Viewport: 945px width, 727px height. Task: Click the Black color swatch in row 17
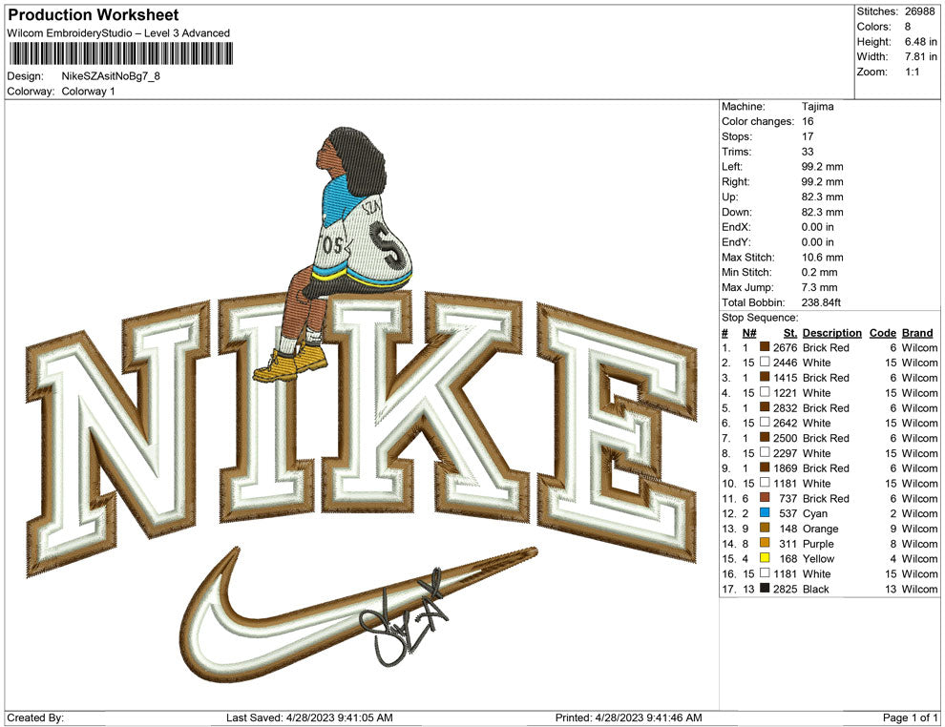(x=765, y=589)
